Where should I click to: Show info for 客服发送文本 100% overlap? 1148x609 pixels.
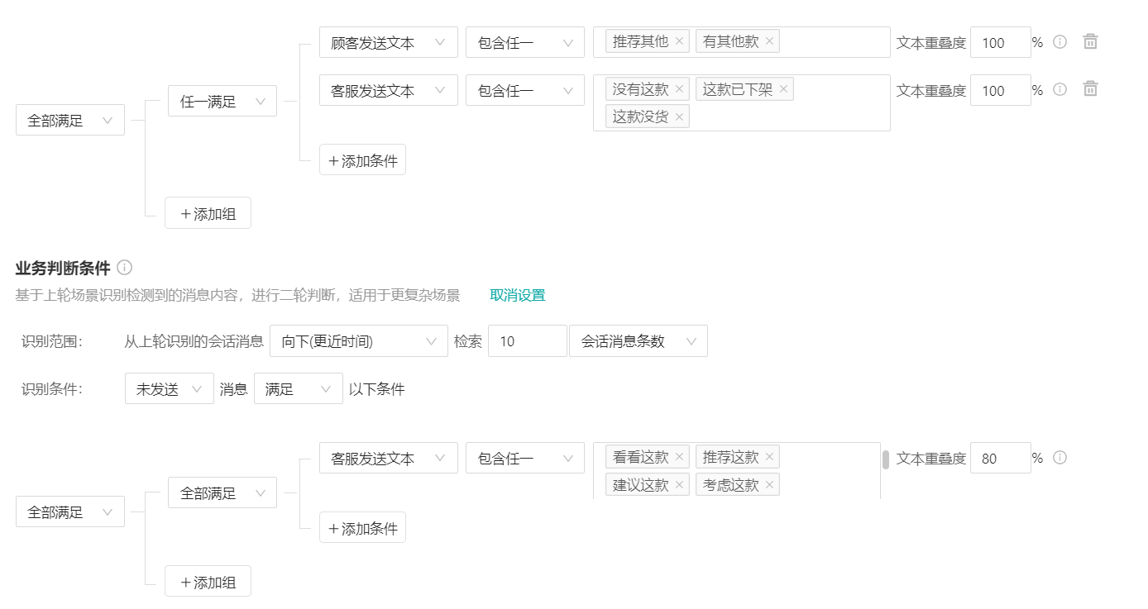coord(1060,89)
